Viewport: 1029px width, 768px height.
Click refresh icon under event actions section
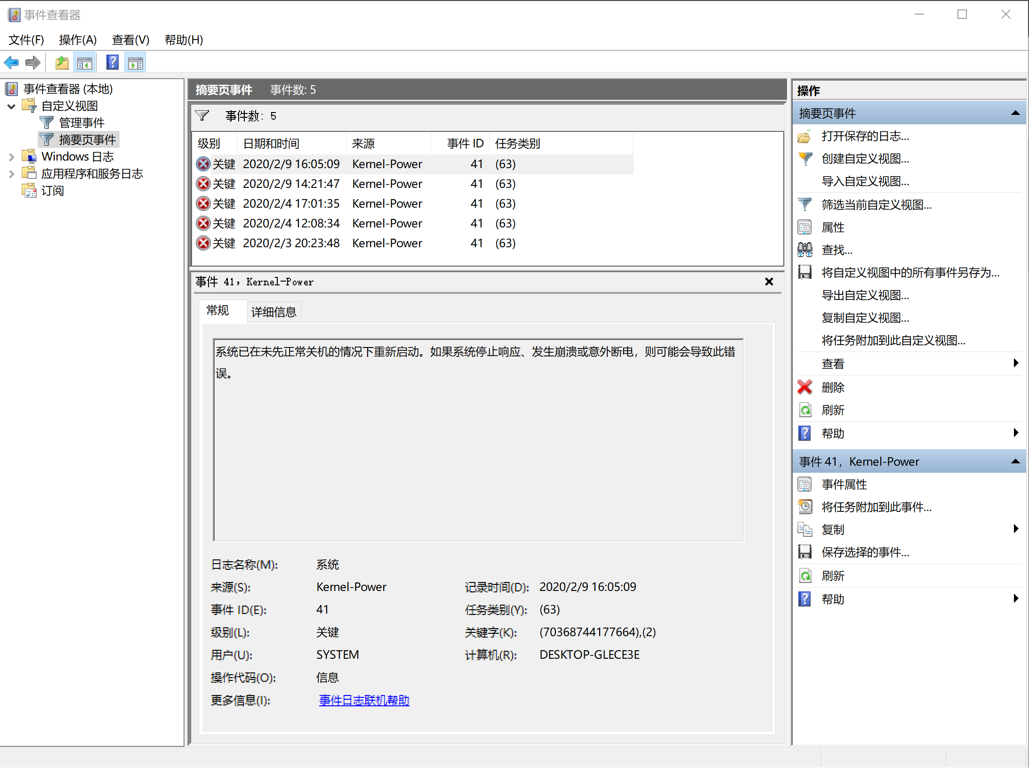[805, 575]
